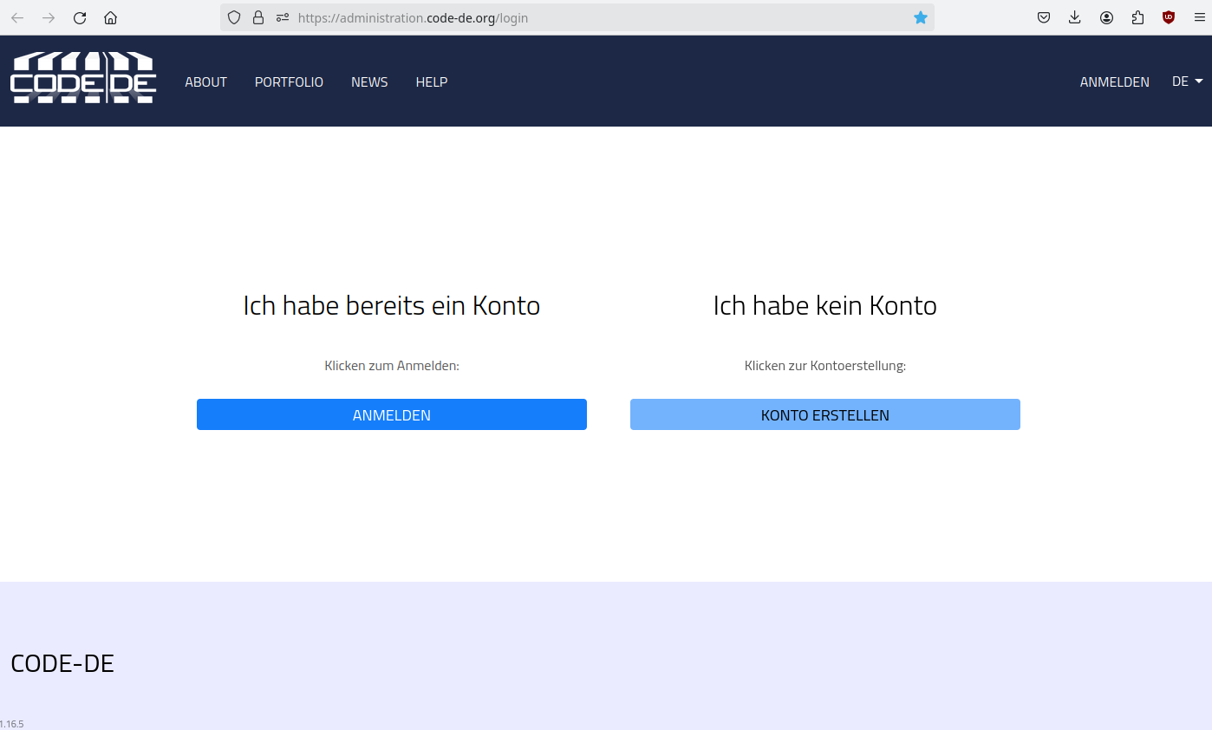This screenshot has width=1212, height=730.
Task: Open the HELP menu item
Action: (x=432, y=82)
